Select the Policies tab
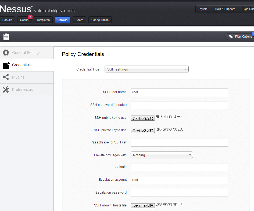The height and width of the screenshot is (211, 254). point(63,20)
